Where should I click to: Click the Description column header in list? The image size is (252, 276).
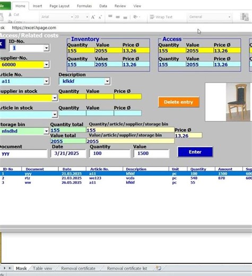click(146, 169)
